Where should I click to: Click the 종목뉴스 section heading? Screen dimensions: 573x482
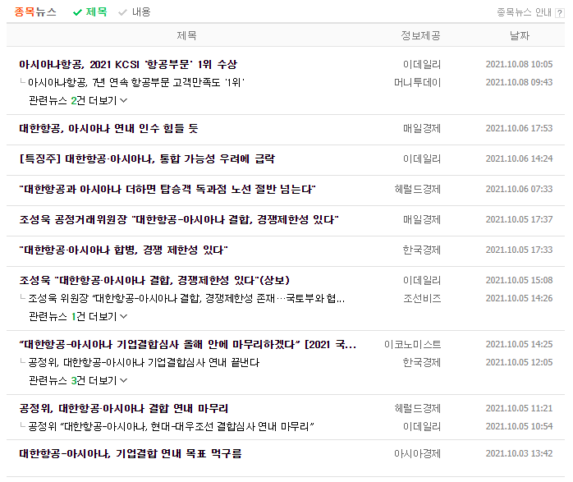point(35,12)
